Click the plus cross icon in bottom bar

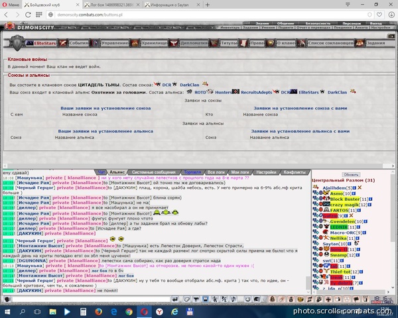[328, 299]
